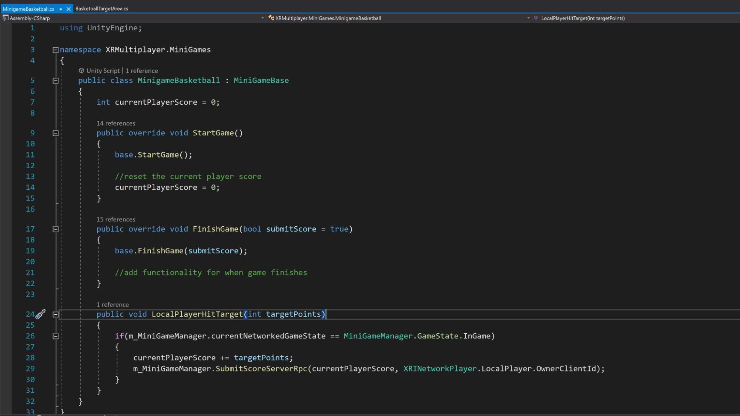Viewport: 740px width, 416px height.
Task: Collapse the XRMultiplayer.MiniGames namespace region
Action: (55, 49)
